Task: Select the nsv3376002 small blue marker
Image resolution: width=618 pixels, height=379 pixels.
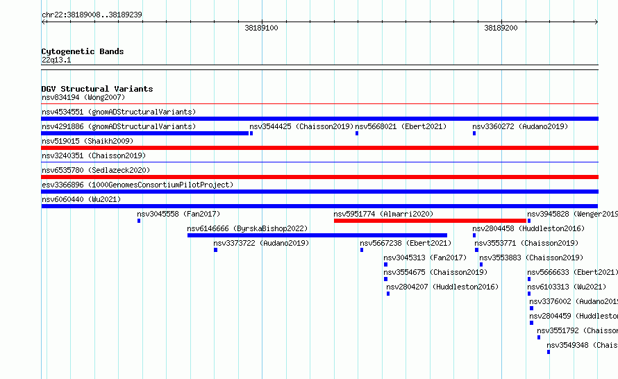Action: pyautogui.click(x=531, y=308)
